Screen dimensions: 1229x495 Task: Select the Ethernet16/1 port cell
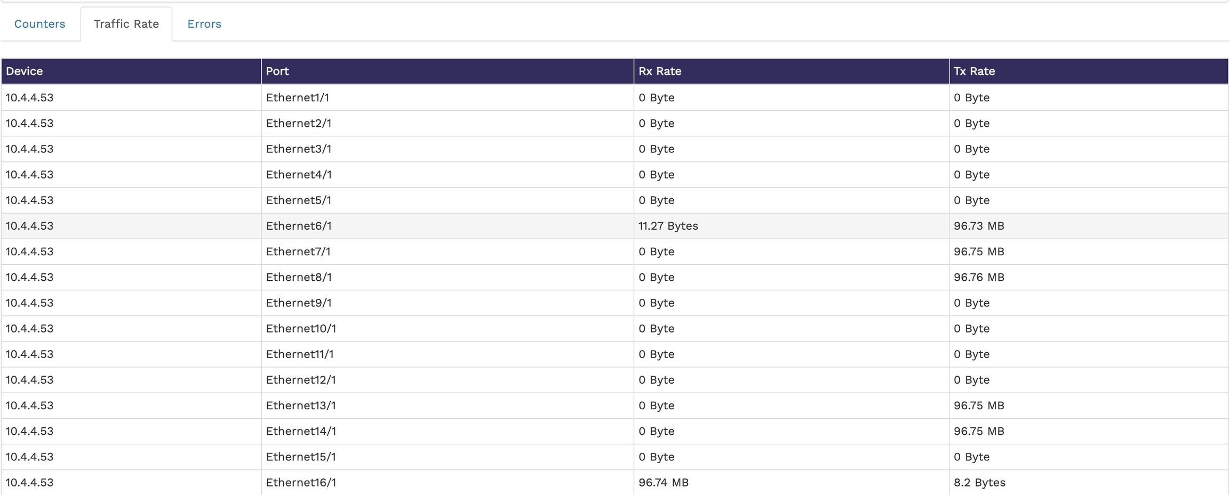pos(301,482)
